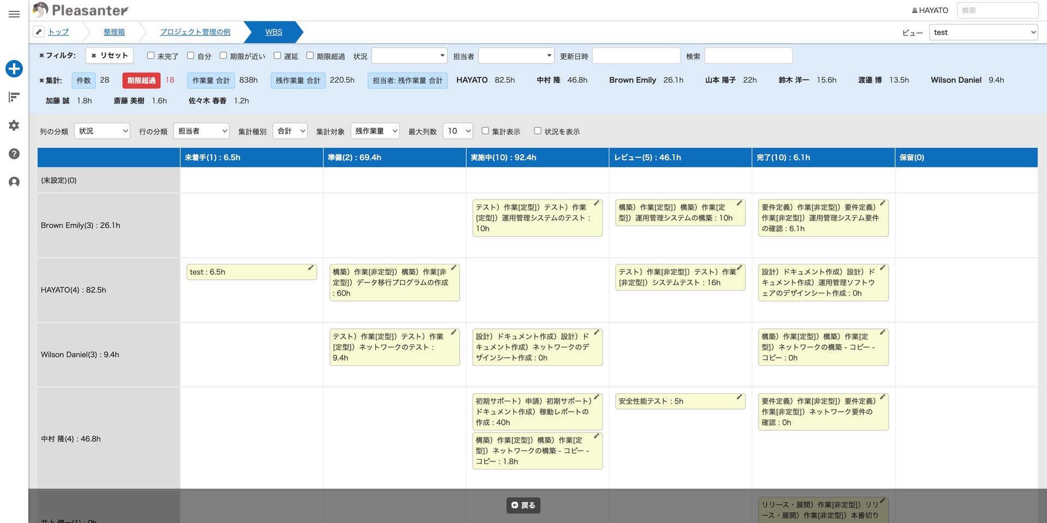This screenshot has width=1047, height=523.
Task: Check the 集計表示 checkbox
Action: coord(485,131)
